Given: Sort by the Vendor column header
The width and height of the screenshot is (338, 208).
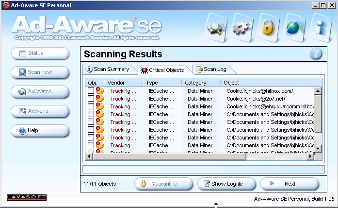Looking at the screenshot, I should 124,83.
